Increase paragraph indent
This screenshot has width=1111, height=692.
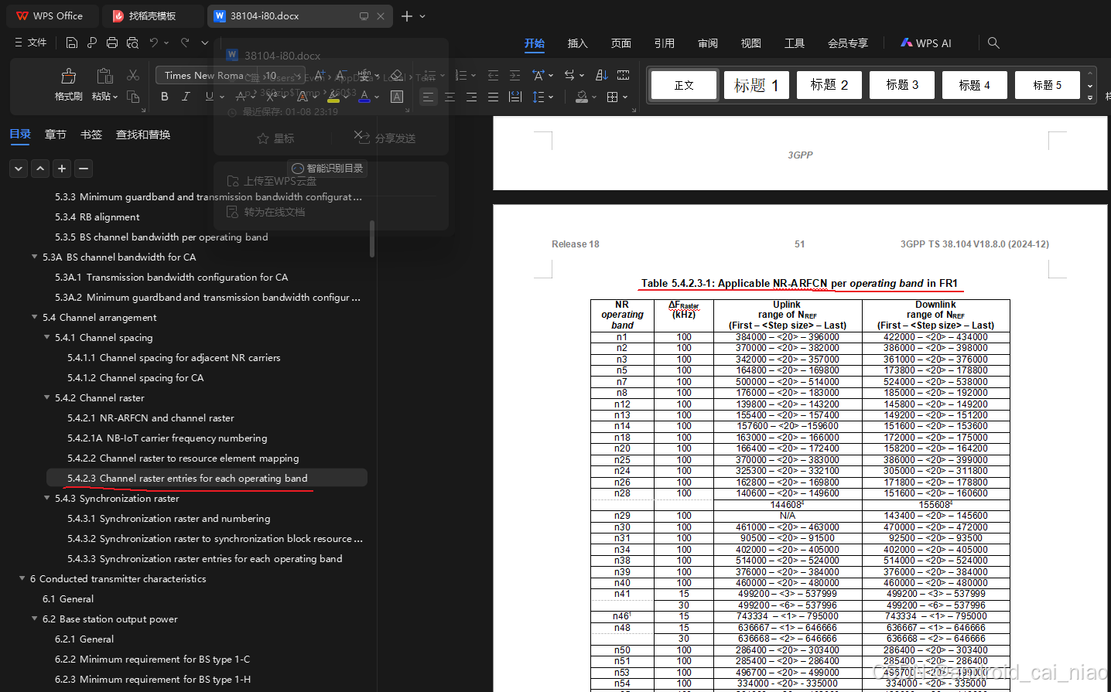(x=514, y=75)
